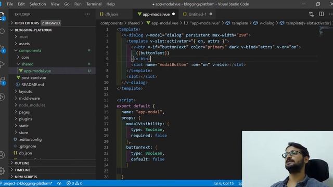
Task: Open the File menu
Action: (10, 4)
